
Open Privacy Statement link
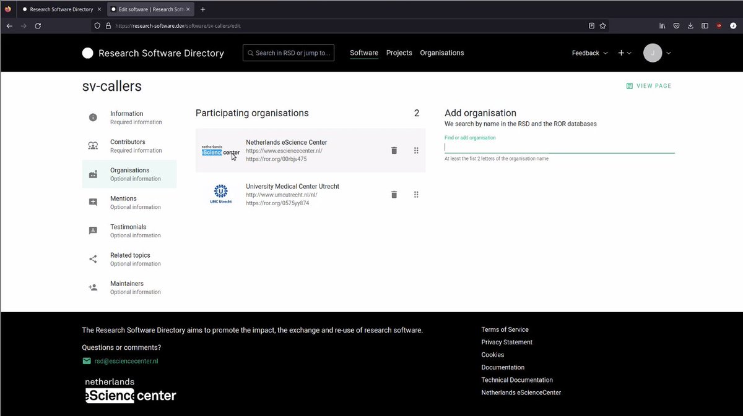(x=507, y=342)
